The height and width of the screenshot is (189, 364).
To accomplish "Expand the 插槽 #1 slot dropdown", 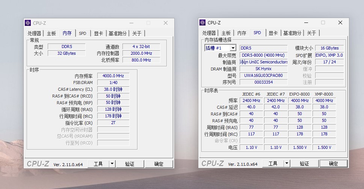I will click(233, 48).
